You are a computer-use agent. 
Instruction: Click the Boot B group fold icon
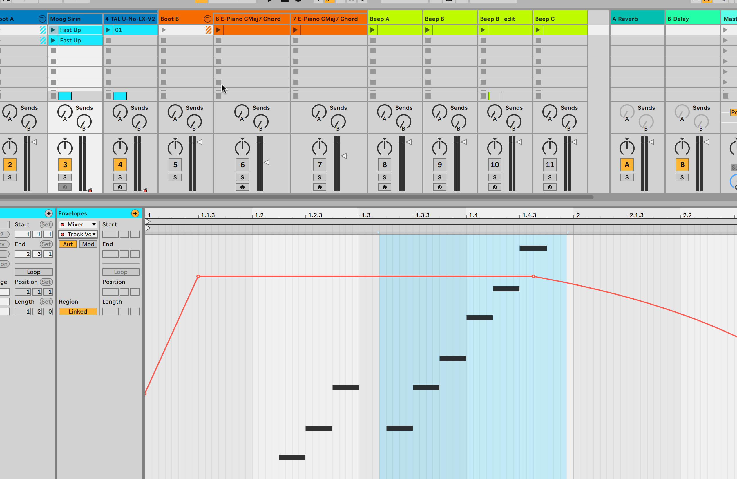pyautogui.click(x=207, y=19)
